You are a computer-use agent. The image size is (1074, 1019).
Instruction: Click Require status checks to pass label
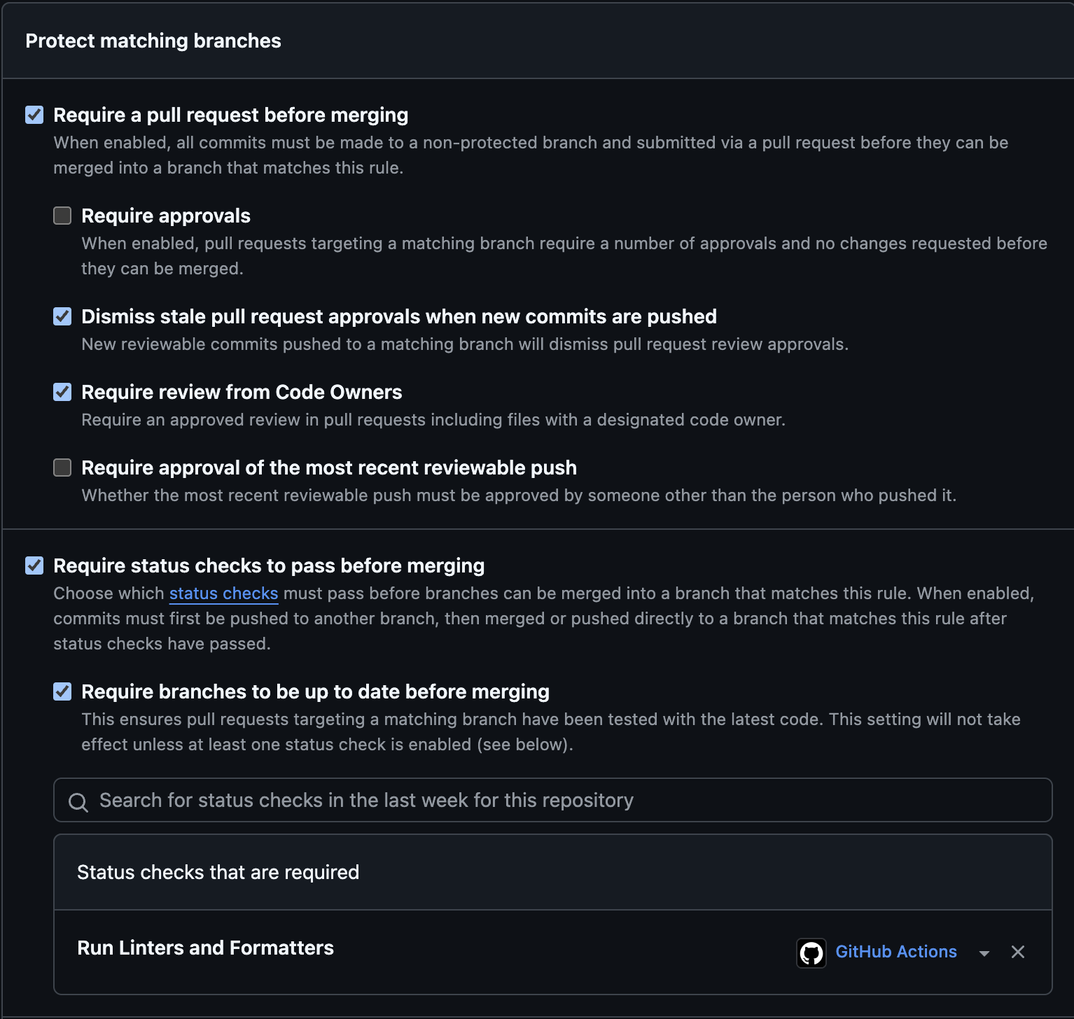(x=269, y=565)
